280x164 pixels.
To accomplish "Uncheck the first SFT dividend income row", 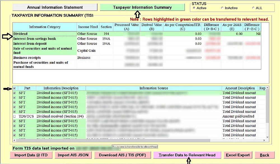I will click(15, 93).
